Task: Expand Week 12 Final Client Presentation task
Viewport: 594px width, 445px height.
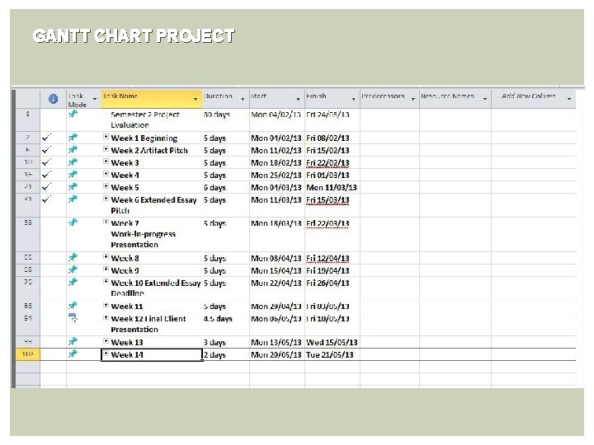Action: (x=106, y=317)
